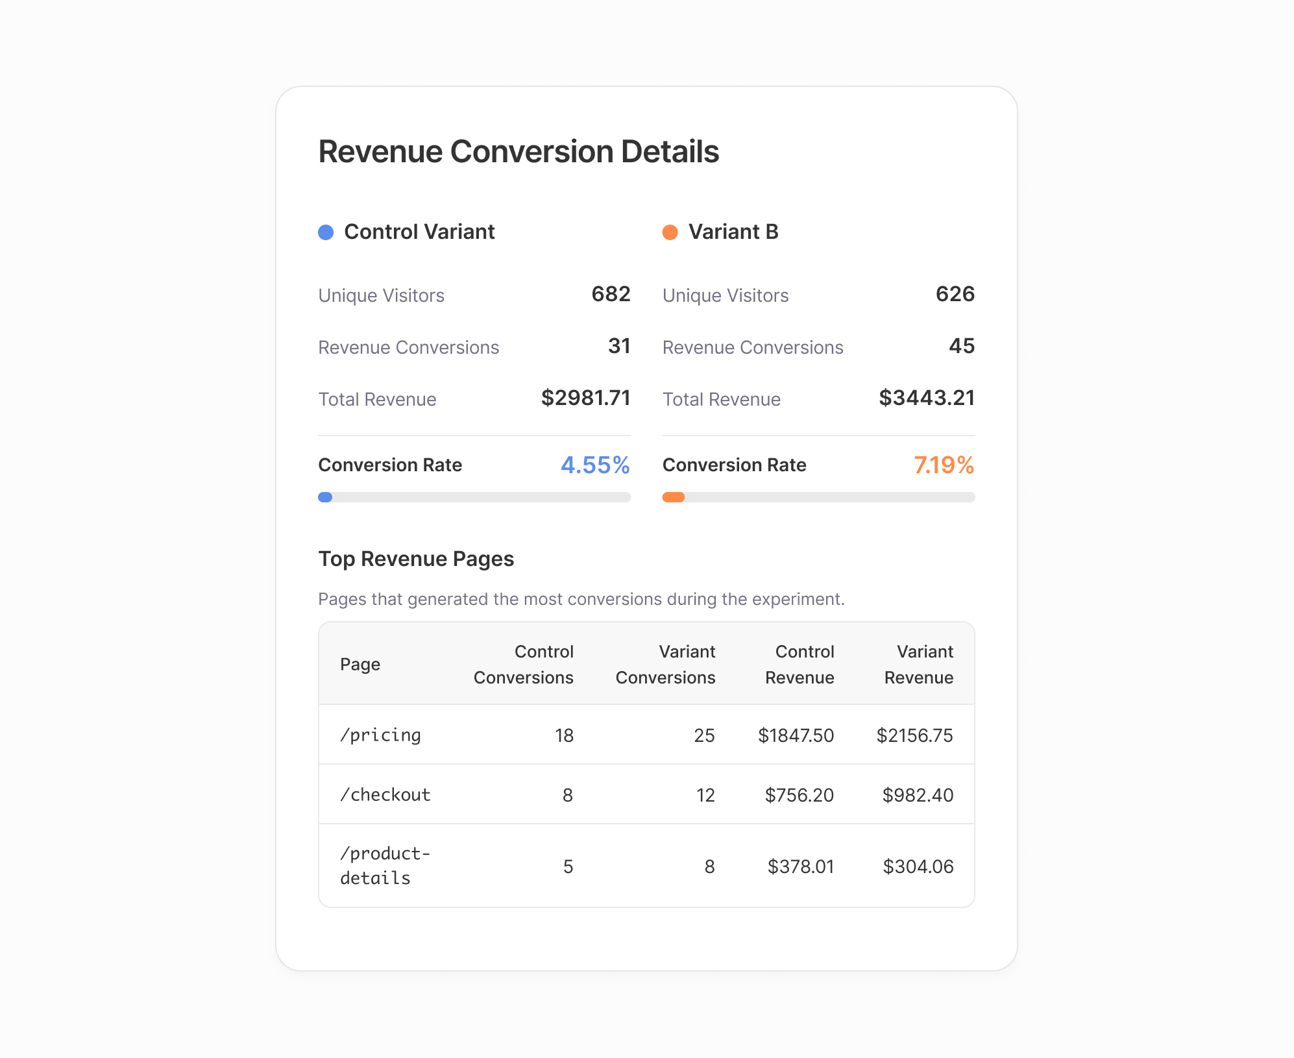The image size is (1294, 1058).
Task: Click the Control Revenue column header
Action: [x=800, y=664]
